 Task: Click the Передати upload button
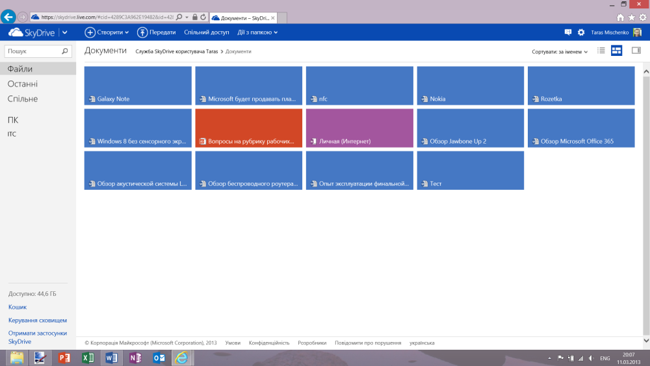[x=156, y=33]
